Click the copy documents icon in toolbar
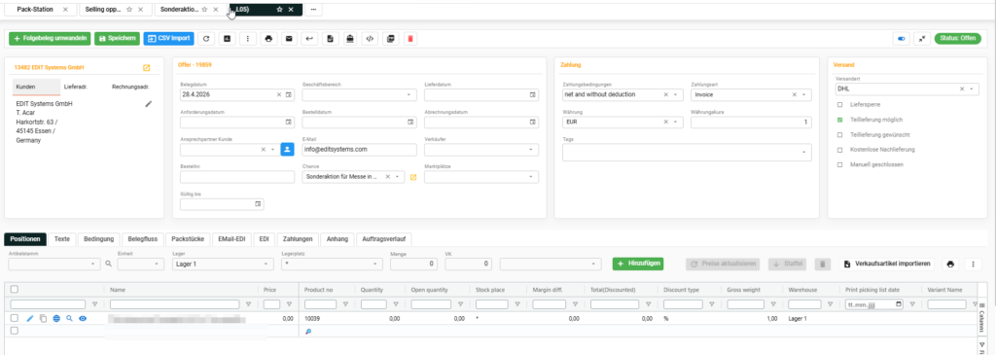Screen dimensions: 996x355 [x=391, y=39]
